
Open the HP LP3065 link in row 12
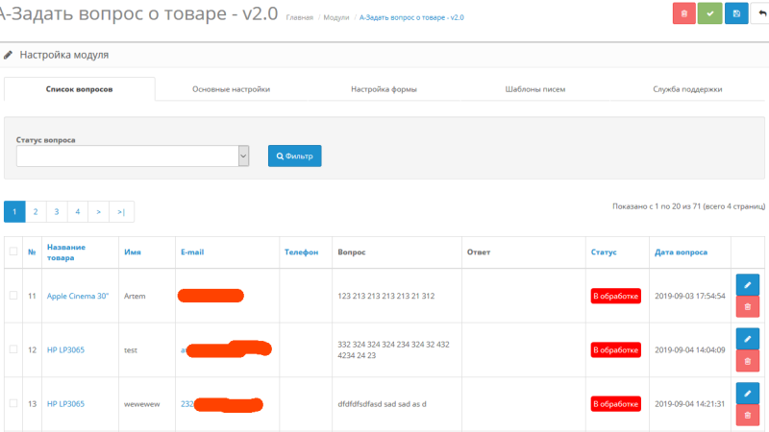click(65, 349)
